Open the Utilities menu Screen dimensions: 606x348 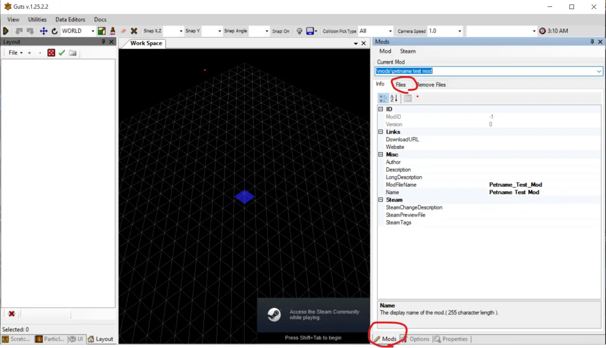[x=37, y=19]
